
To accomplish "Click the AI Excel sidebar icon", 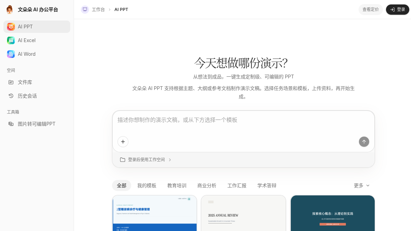I will click(x=11, y=40).
